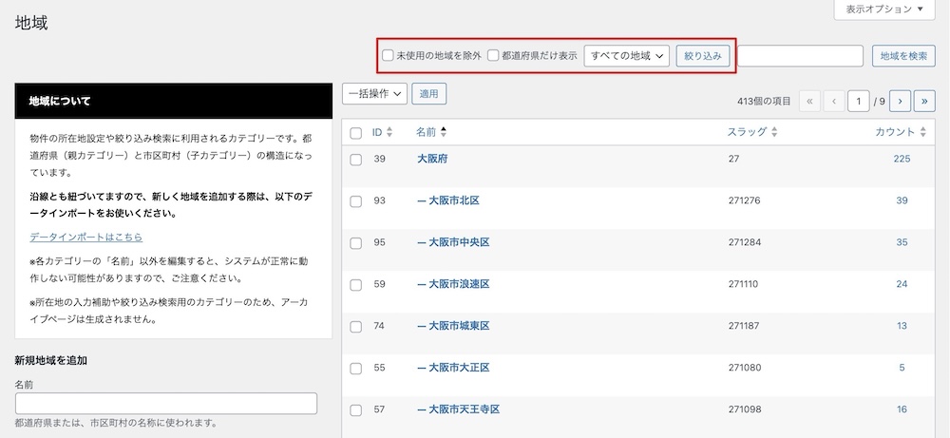Click the 名前 input for new region

coord(166,404)
